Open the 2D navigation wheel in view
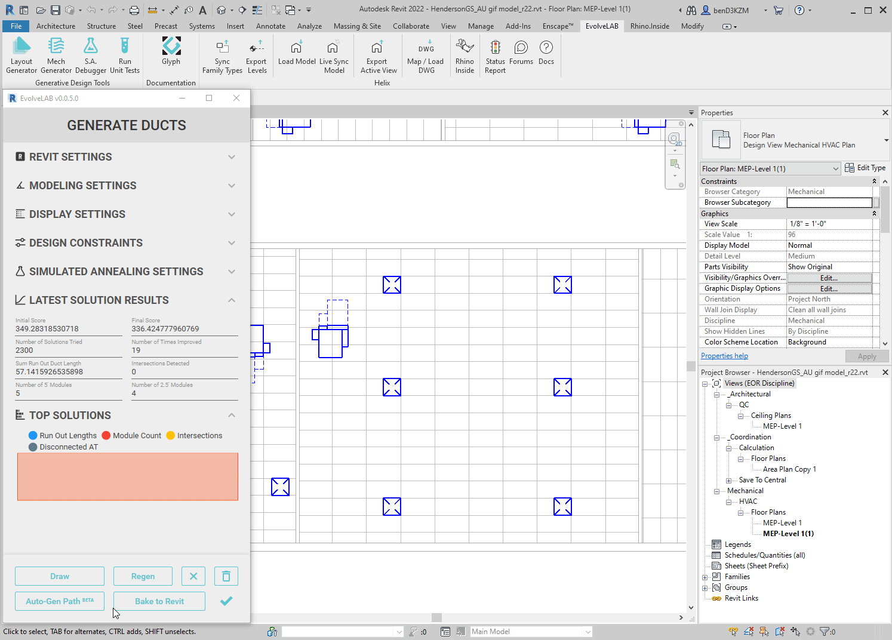This screenshot has height=640, width=892. point(675,140)
